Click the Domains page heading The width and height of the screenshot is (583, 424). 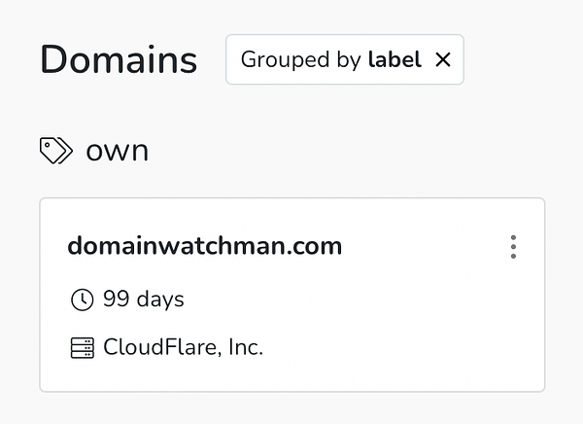pyautogui.click(x=119, y=60)
